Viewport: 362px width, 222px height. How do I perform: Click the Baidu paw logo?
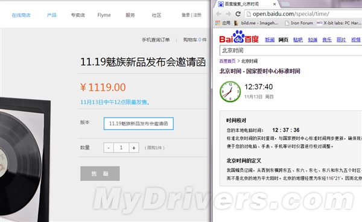click(239, 37)
